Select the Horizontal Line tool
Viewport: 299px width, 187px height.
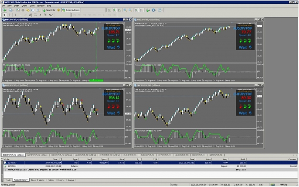[x=21, y=15]
